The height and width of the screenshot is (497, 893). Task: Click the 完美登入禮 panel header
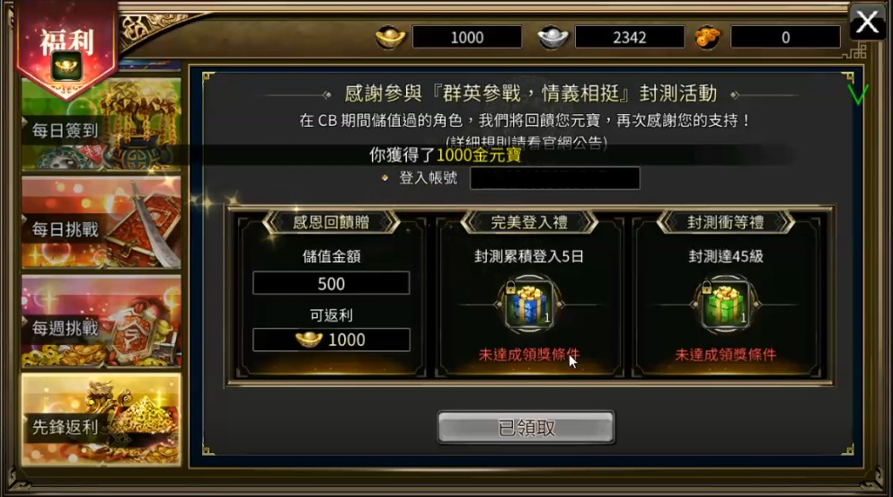click(x=529, y=222)
